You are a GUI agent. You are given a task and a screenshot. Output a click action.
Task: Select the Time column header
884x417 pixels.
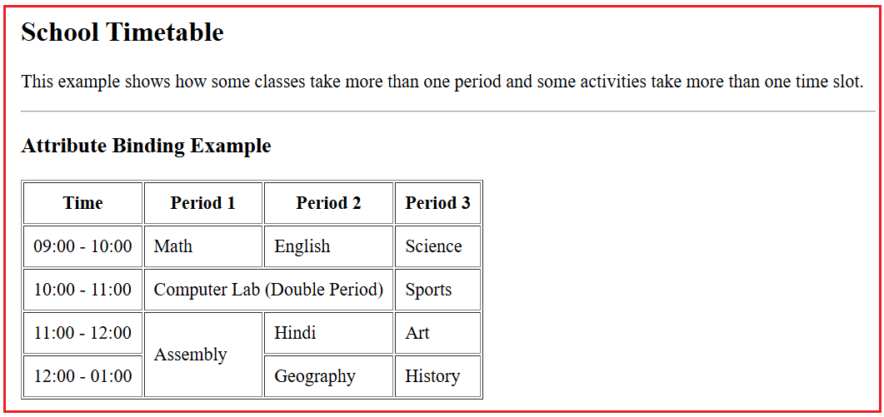[82, 203]
